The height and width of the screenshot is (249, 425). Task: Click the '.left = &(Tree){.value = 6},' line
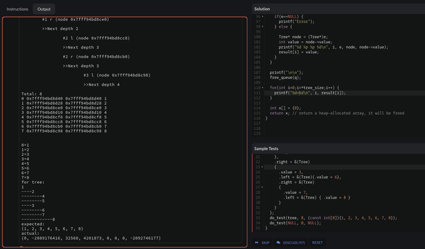click(310, 177)
